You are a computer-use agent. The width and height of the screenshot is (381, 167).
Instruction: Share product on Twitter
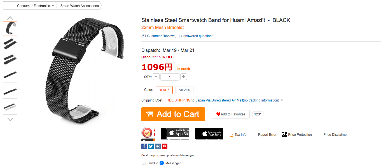pos(151,146)
